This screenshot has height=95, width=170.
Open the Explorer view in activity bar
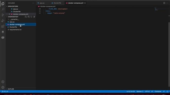[3, 4]
